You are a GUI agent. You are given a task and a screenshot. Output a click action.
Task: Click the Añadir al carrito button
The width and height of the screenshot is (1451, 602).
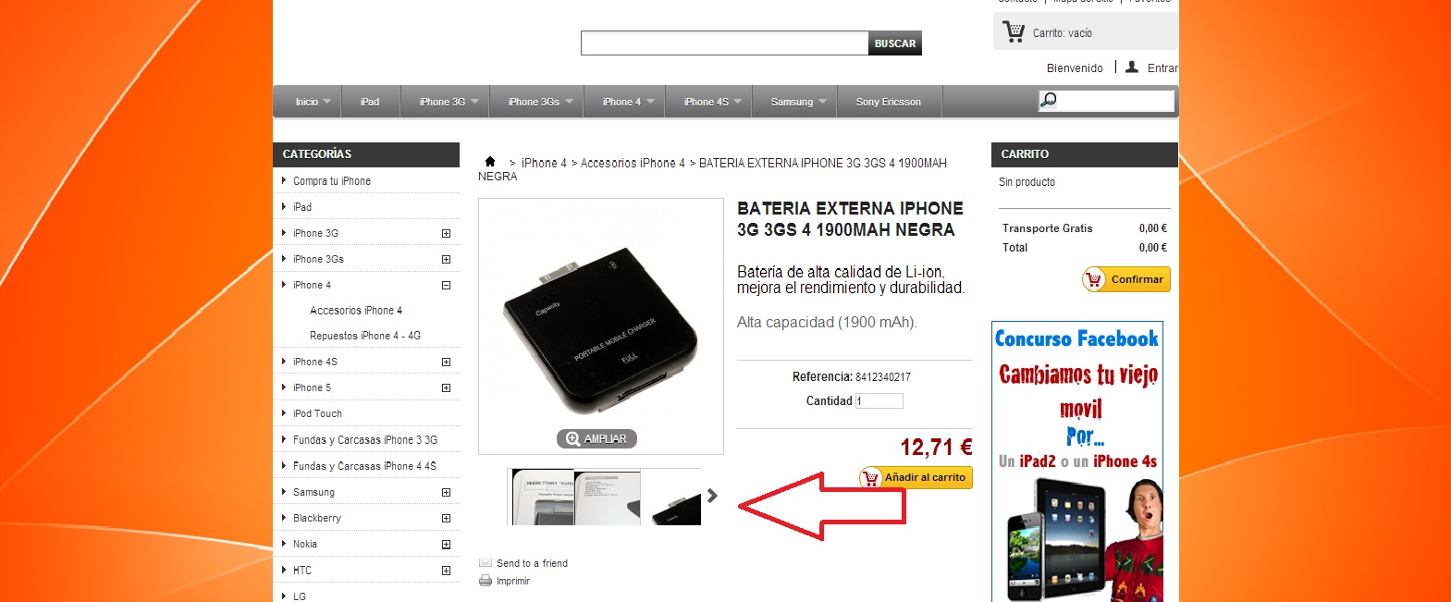pos(916,477)
